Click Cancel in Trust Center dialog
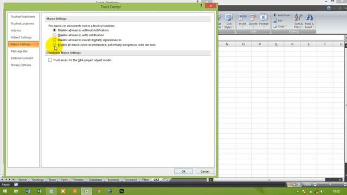Image resolution: width=347 pixels, height=195 pixels. pyautogui.click(x=205, y=171)
